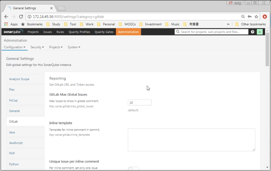Click the page vertical scrollbar thumb
Viewport: 271px width, 171px height.
point(267,49)
